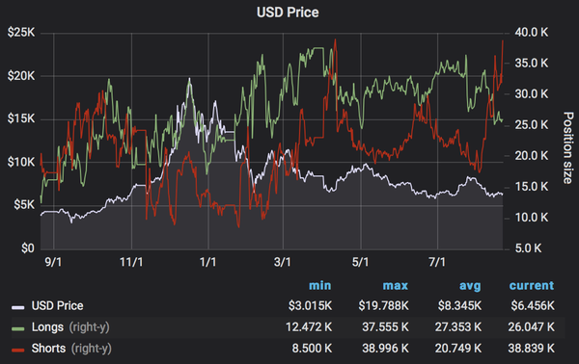The height and width of the screenshot is (364, 579).
Task: Sort legend by avg column
Action: (470, 286)
